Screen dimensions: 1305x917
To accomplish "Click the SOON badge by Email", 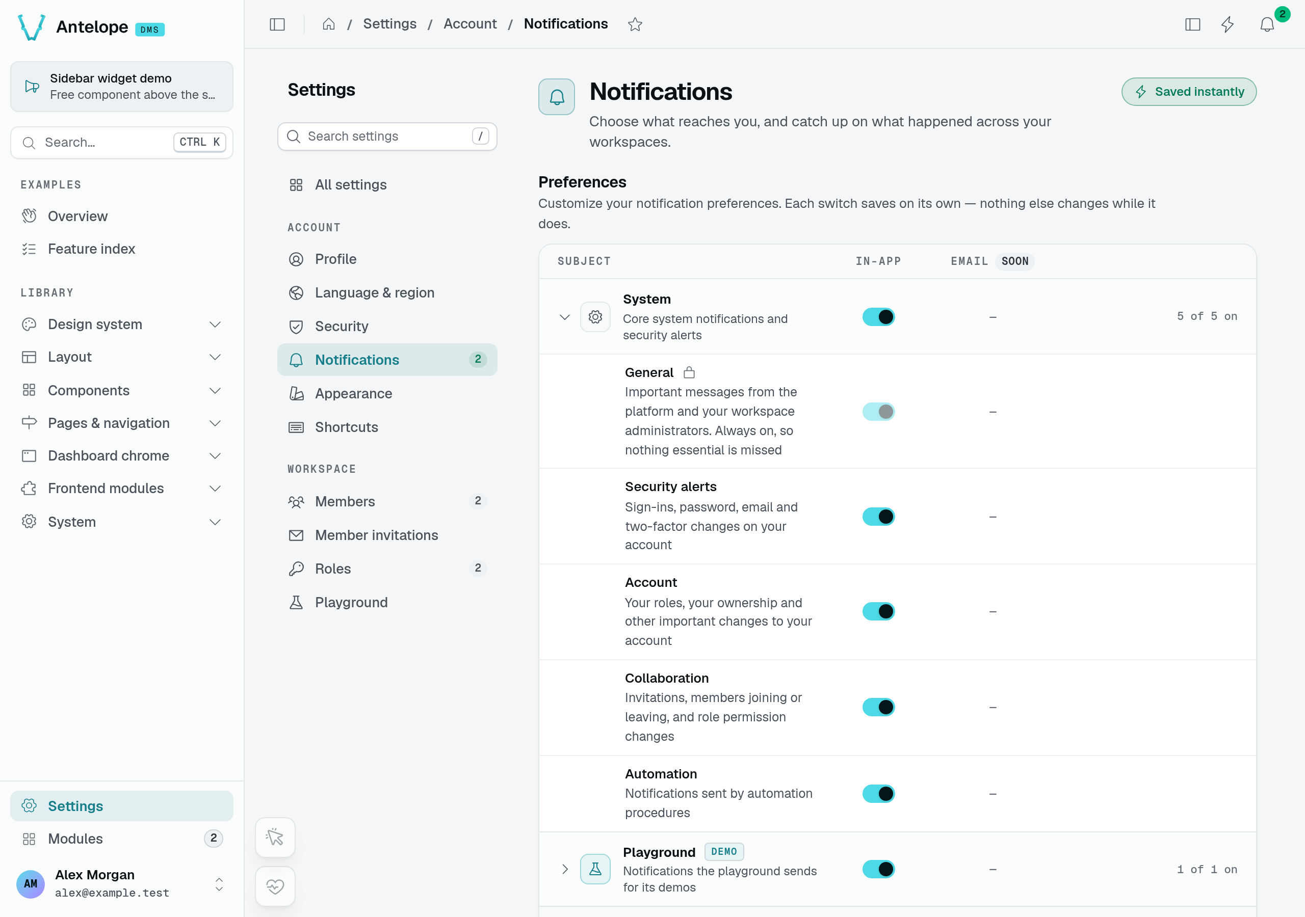I will (x=1014, y=261).
